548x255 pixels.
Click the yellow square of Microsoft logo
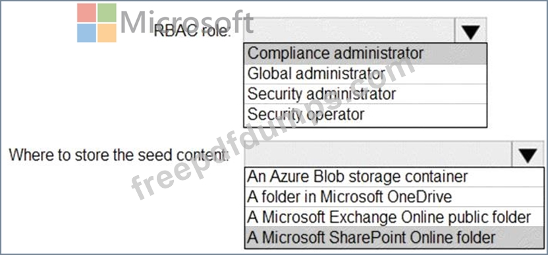(x=107, y=33)
